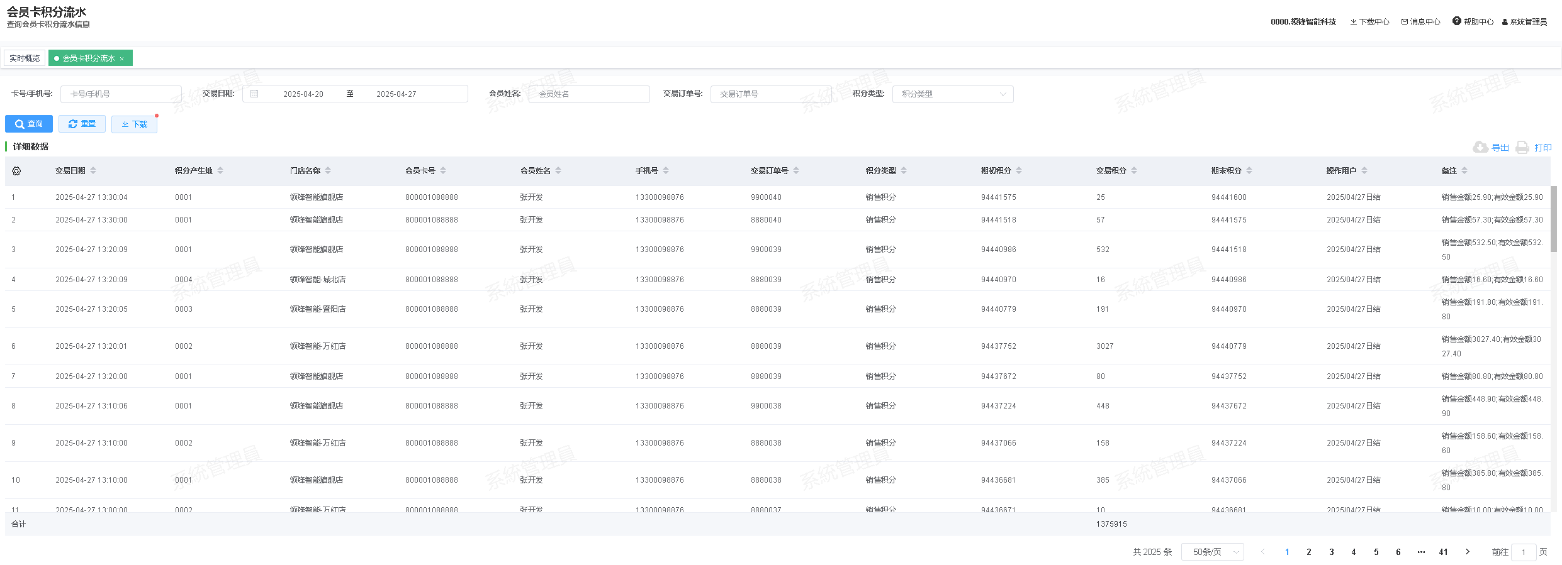The width and height of the screenshot is (1562, 565).
Task: Click the printer icon
Action: (1522, 148)
